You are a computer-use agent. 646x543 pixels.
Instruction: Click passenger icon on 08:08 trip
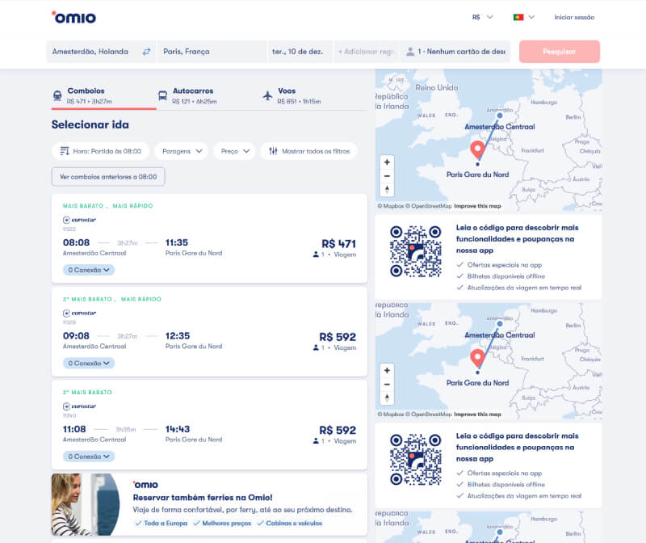point(316,255)
